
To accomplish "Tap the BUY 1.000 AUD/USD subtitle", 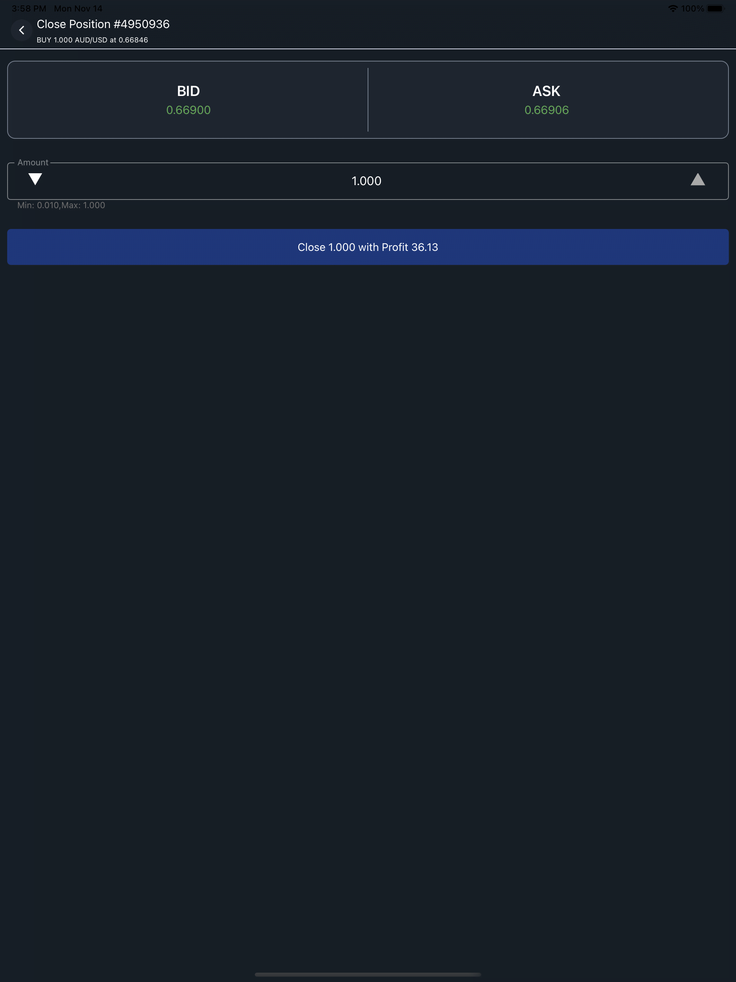I will coord(92,40).
